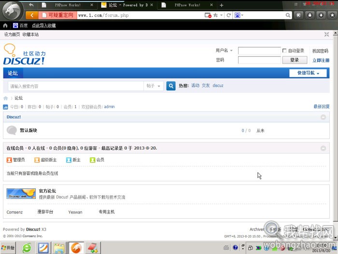Viewport: 338px width, 254px height.
Task: Click the Baidu paw search engine icon
Action: pyautogui.click(x=237, y=15)
